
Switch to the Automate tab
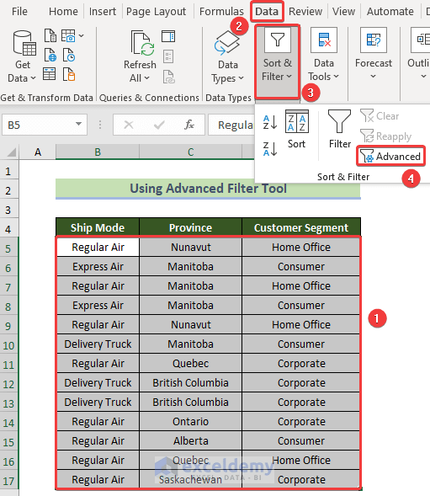[390, 12]
